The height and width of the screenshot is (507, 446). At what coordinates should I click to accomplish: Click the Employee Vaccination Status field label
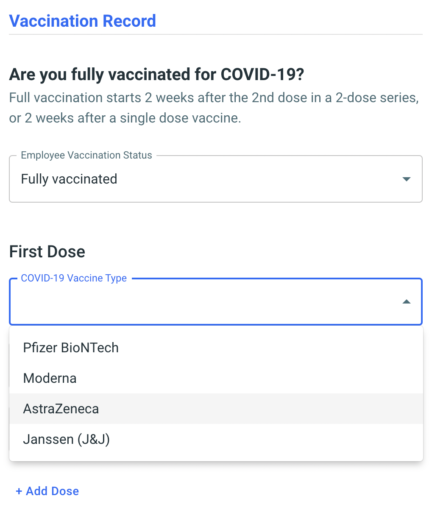pyautogui.click(x=86, y=155)
